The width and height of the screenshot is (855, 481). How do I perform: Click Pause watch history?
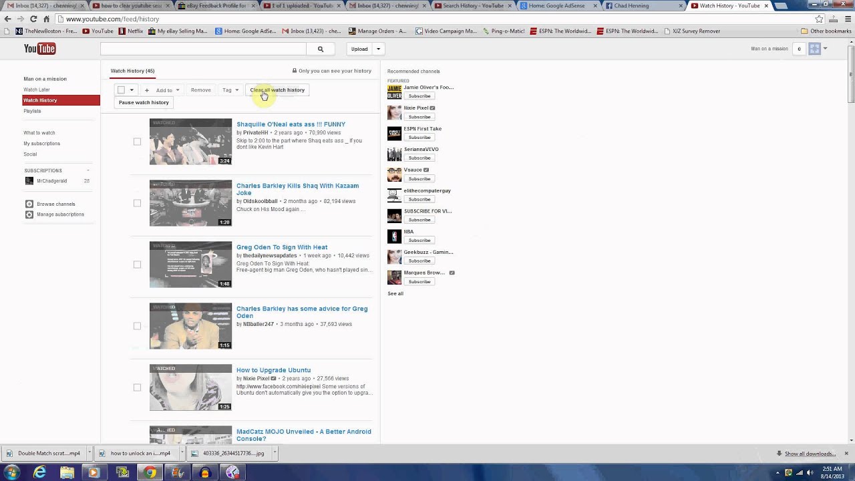144,103
